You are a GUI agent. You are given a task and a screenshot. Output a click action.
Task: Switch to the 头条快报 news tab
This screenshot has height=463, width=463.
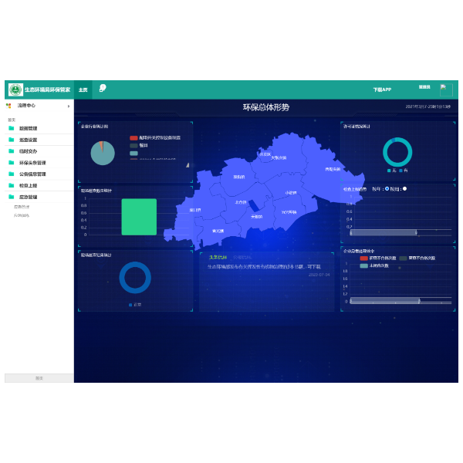(x=218, y=257)
